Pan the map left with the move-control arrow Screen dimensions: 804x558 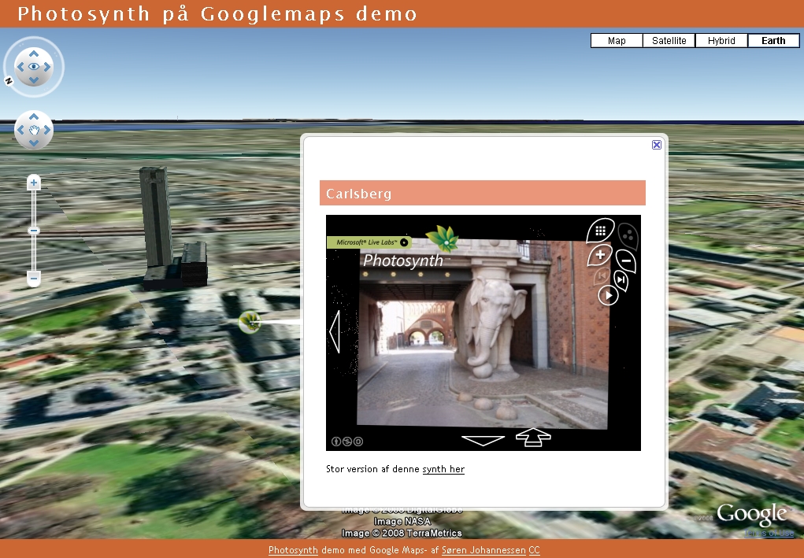(x=20, y=130)
